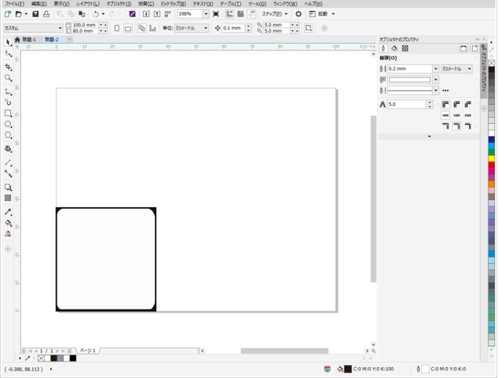Click no-color X swatch in document palette

[41, 358]
